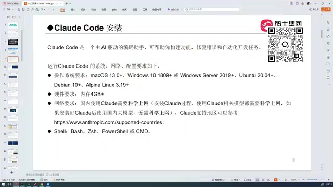Image resolution: width=333 pixels, height=187 pixels.
Task: Click the 未上云 cloud status
Action: pos(314,9)
